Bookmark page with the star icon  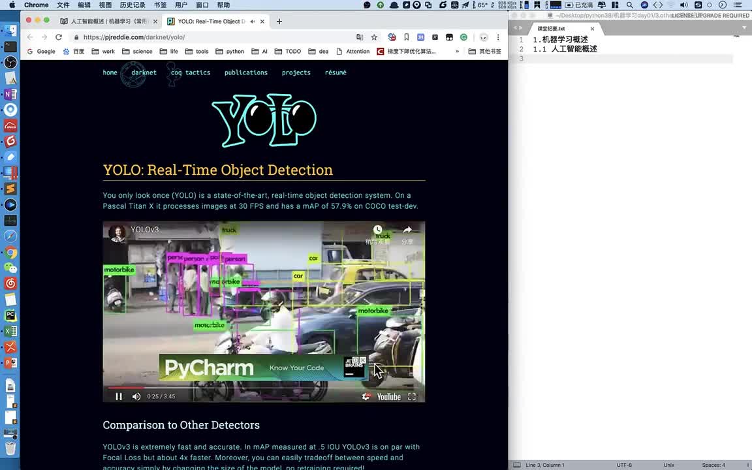(374, 37)
